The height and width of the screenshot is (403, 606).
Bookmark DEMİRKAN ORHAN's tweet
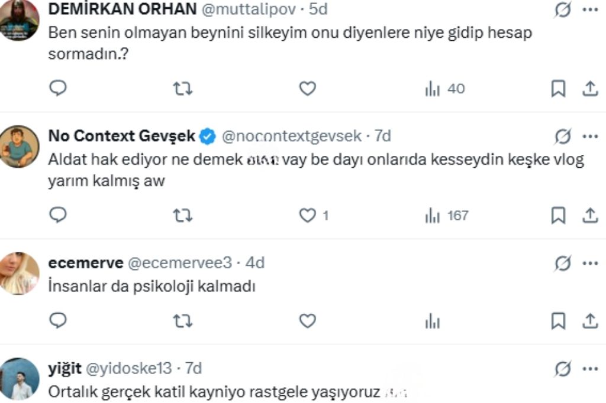558,89
